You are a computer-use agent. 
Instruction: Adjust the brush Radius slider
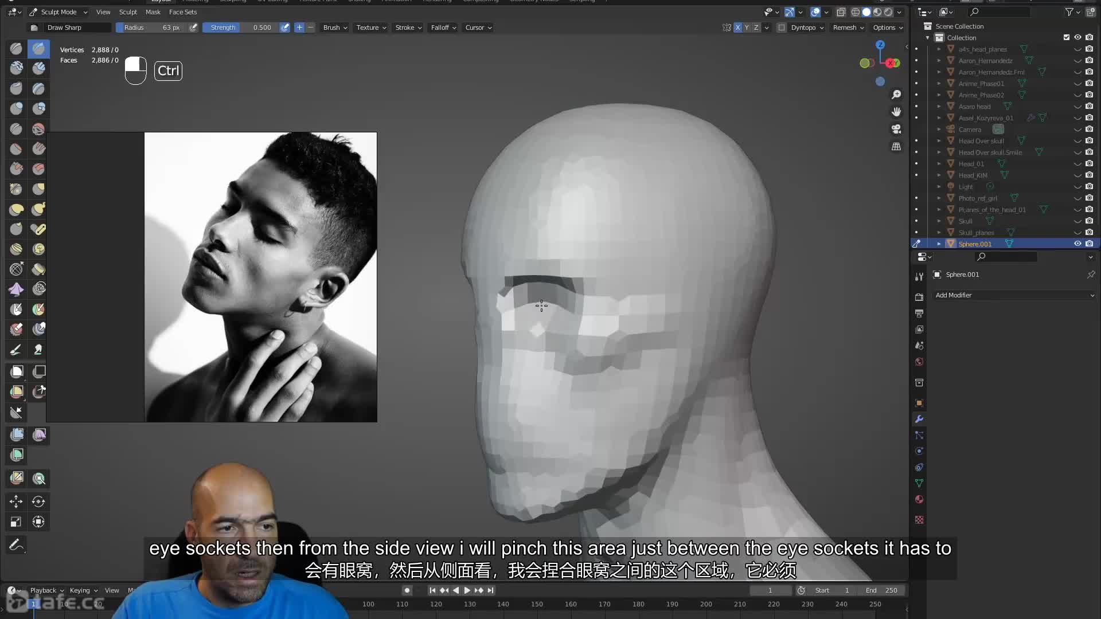pyautogui.click(x=151, y=28)
